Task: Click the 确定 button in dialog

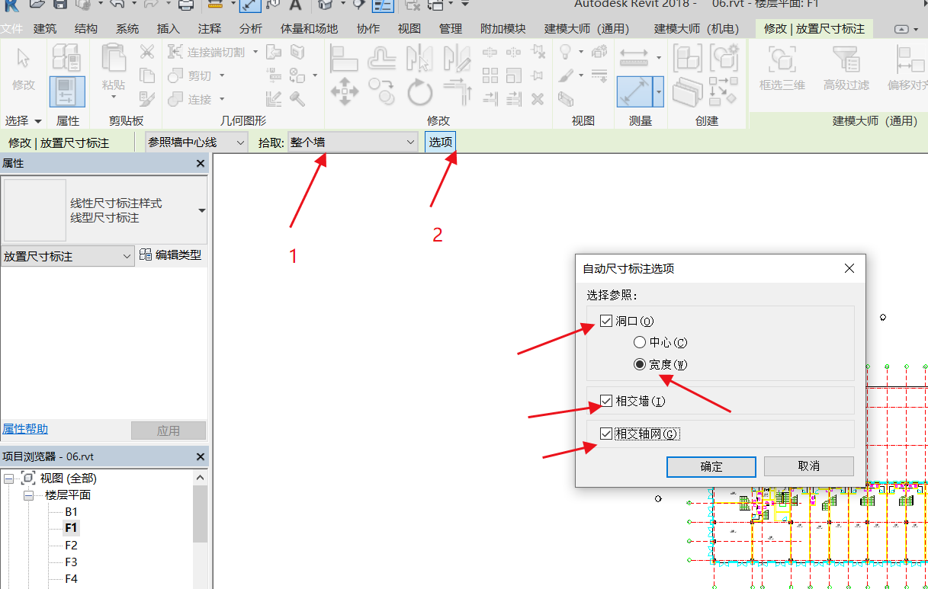Action: (x=711, y=466)
